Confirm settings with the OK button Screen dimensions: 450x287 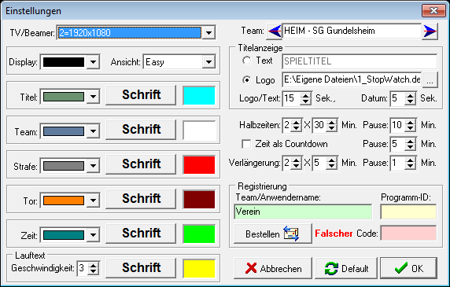click(408, 268)
